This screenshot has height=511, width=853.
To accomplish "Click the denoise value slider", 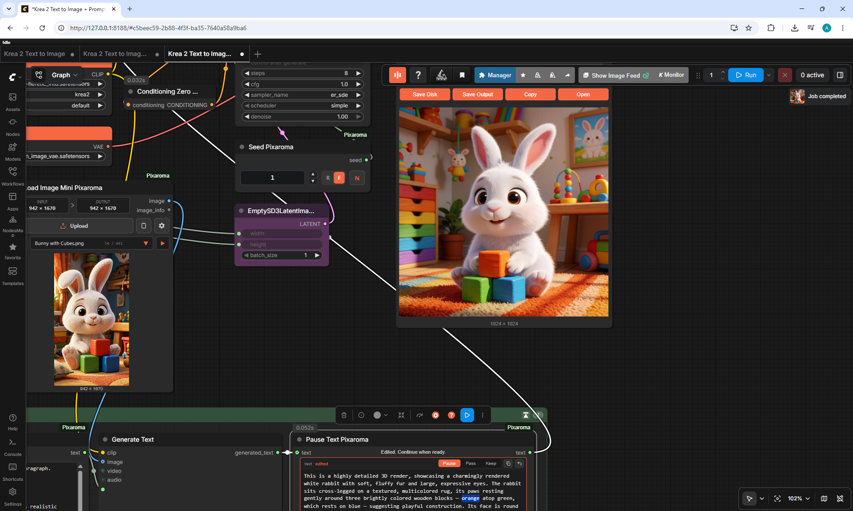I will tap(302, 117).
